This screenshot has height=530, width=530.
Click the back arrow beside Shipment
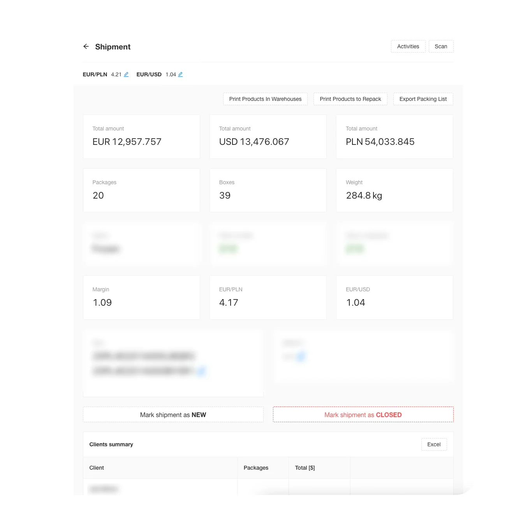86,47
